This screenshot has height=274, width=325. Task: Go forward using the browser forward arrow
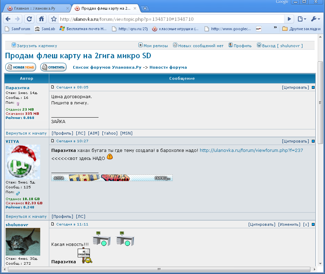pyautogui.click(x=17, y=19)
